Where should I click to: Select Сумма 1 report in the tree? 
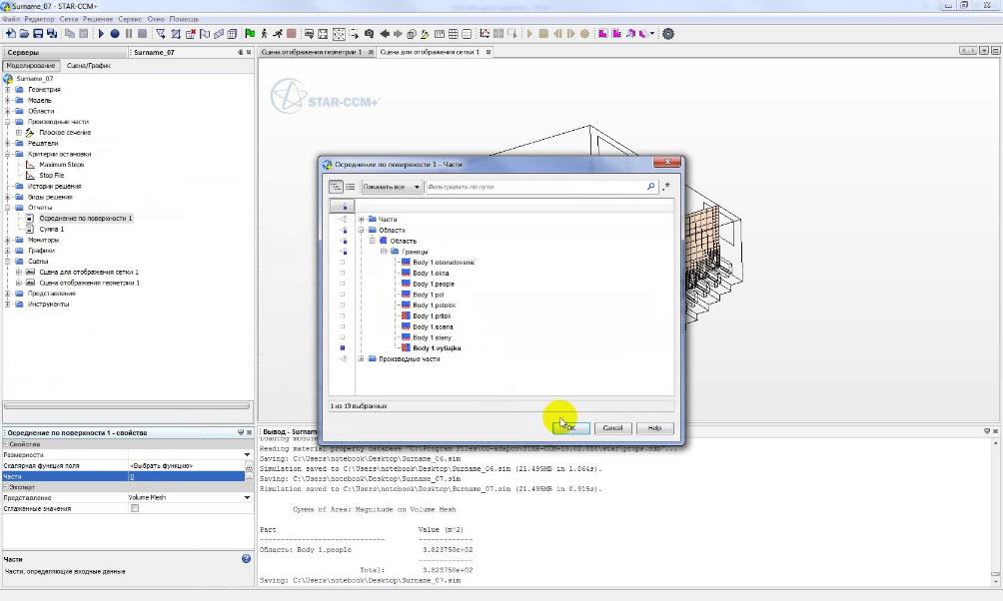point(51,230)
